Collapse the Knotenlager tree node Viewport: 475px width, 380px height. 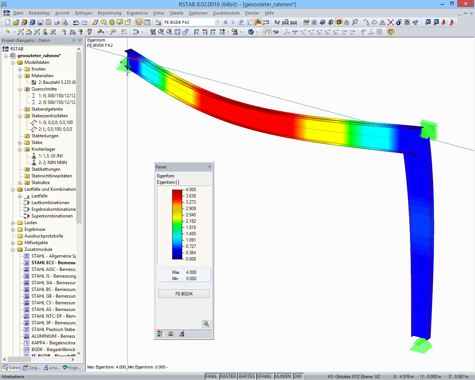point(20,149)
